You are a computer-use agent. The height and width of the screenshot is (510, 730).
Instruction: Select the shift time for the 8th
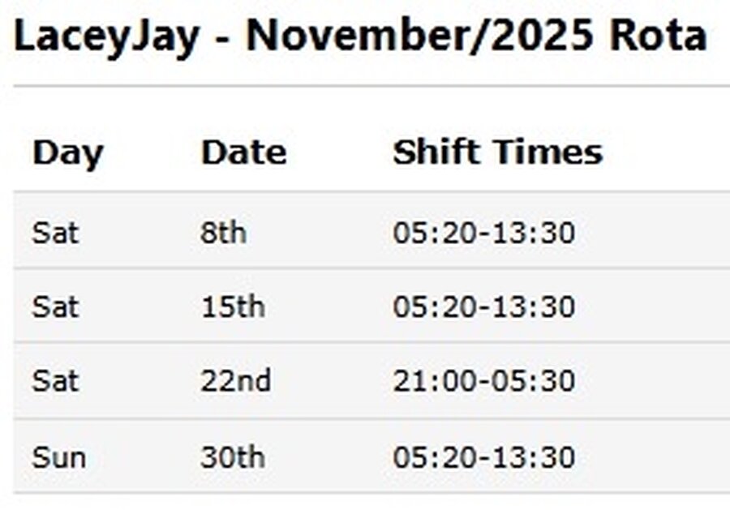point(483,234)
